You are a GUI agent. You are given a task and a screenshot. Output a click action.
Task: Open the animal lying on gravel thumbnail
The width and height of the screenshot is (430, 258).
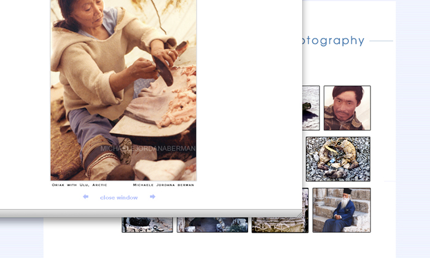click(x=338, y=159)
